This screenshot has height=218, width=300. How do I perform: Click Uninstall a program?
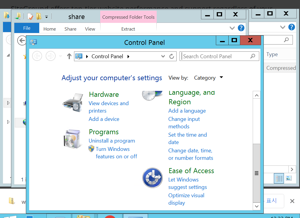click(112, 141)
